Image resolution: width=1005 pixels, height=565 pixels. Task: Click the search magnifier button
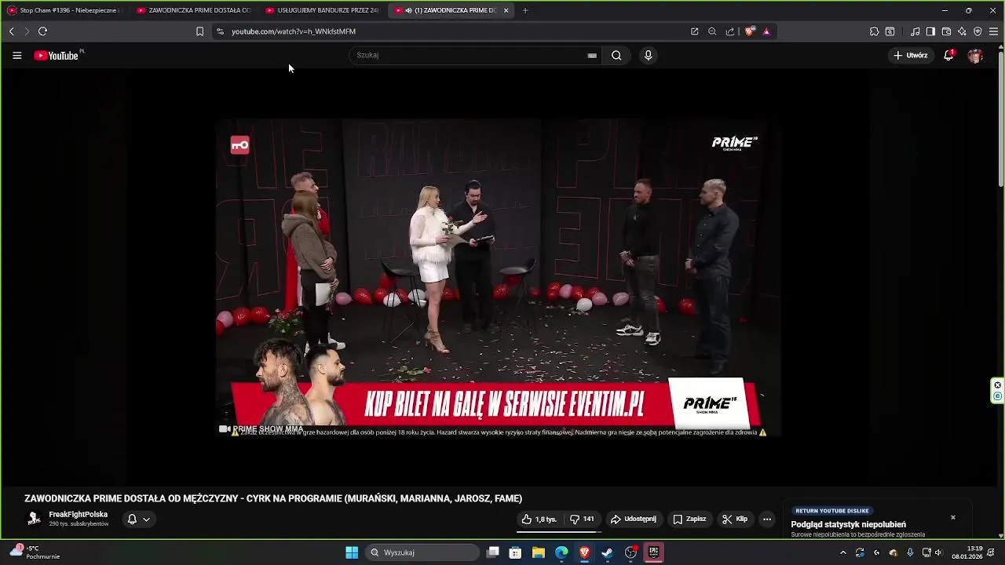pos(616,55)
